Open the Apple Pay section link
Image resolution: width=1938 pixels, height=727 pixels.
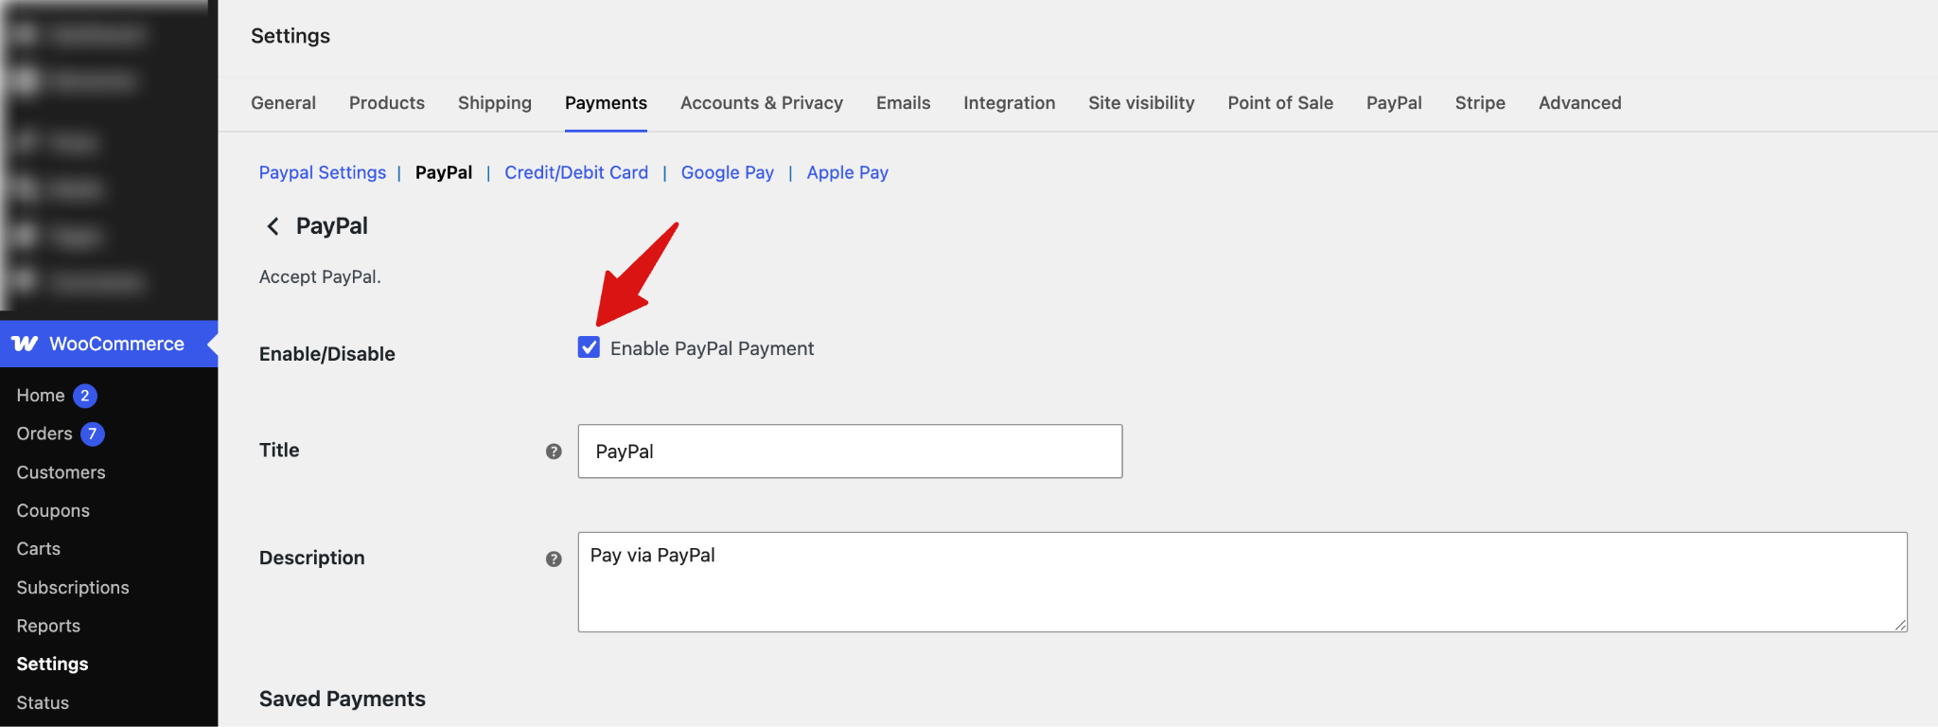tap(848, 173)
